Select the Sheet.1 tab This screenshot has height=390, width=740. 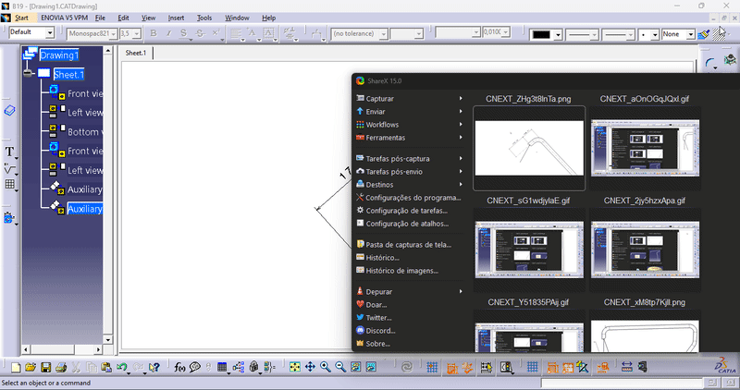[135, 53]
